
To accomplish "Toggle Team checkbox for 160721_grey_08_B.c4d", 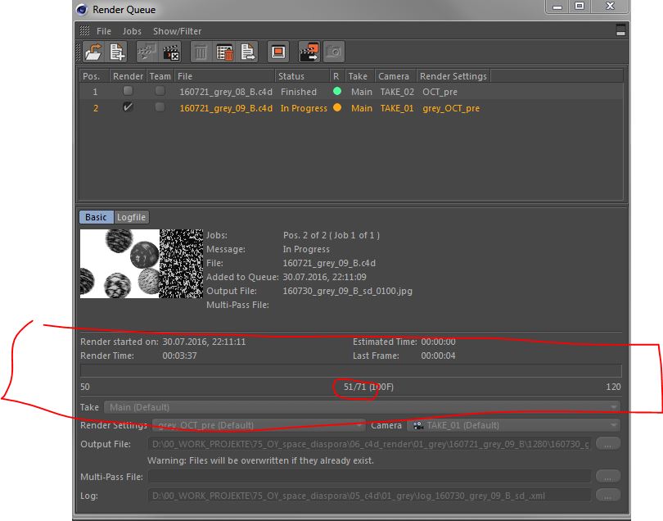I will coord(160,91).
